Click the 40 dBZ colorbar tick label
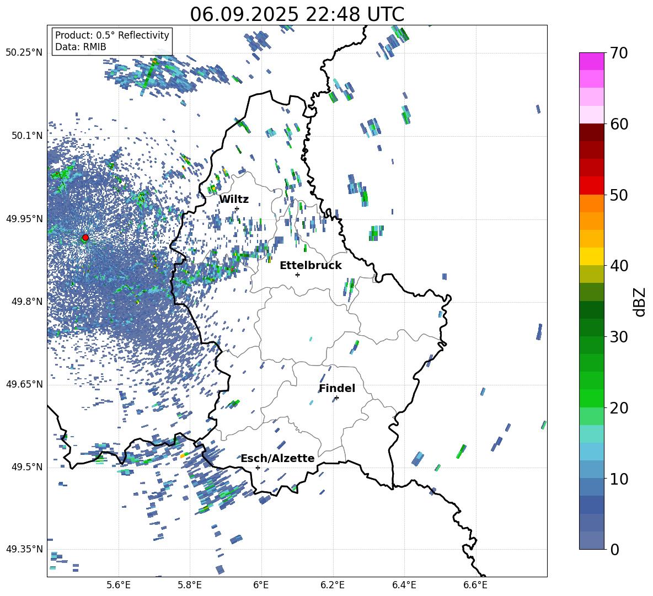653x596 pixels. [618, 266]
